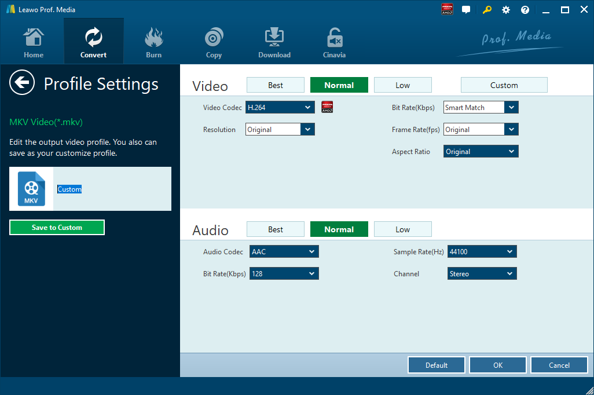Click the MKV file format thumbnail

tap(31, 189)
